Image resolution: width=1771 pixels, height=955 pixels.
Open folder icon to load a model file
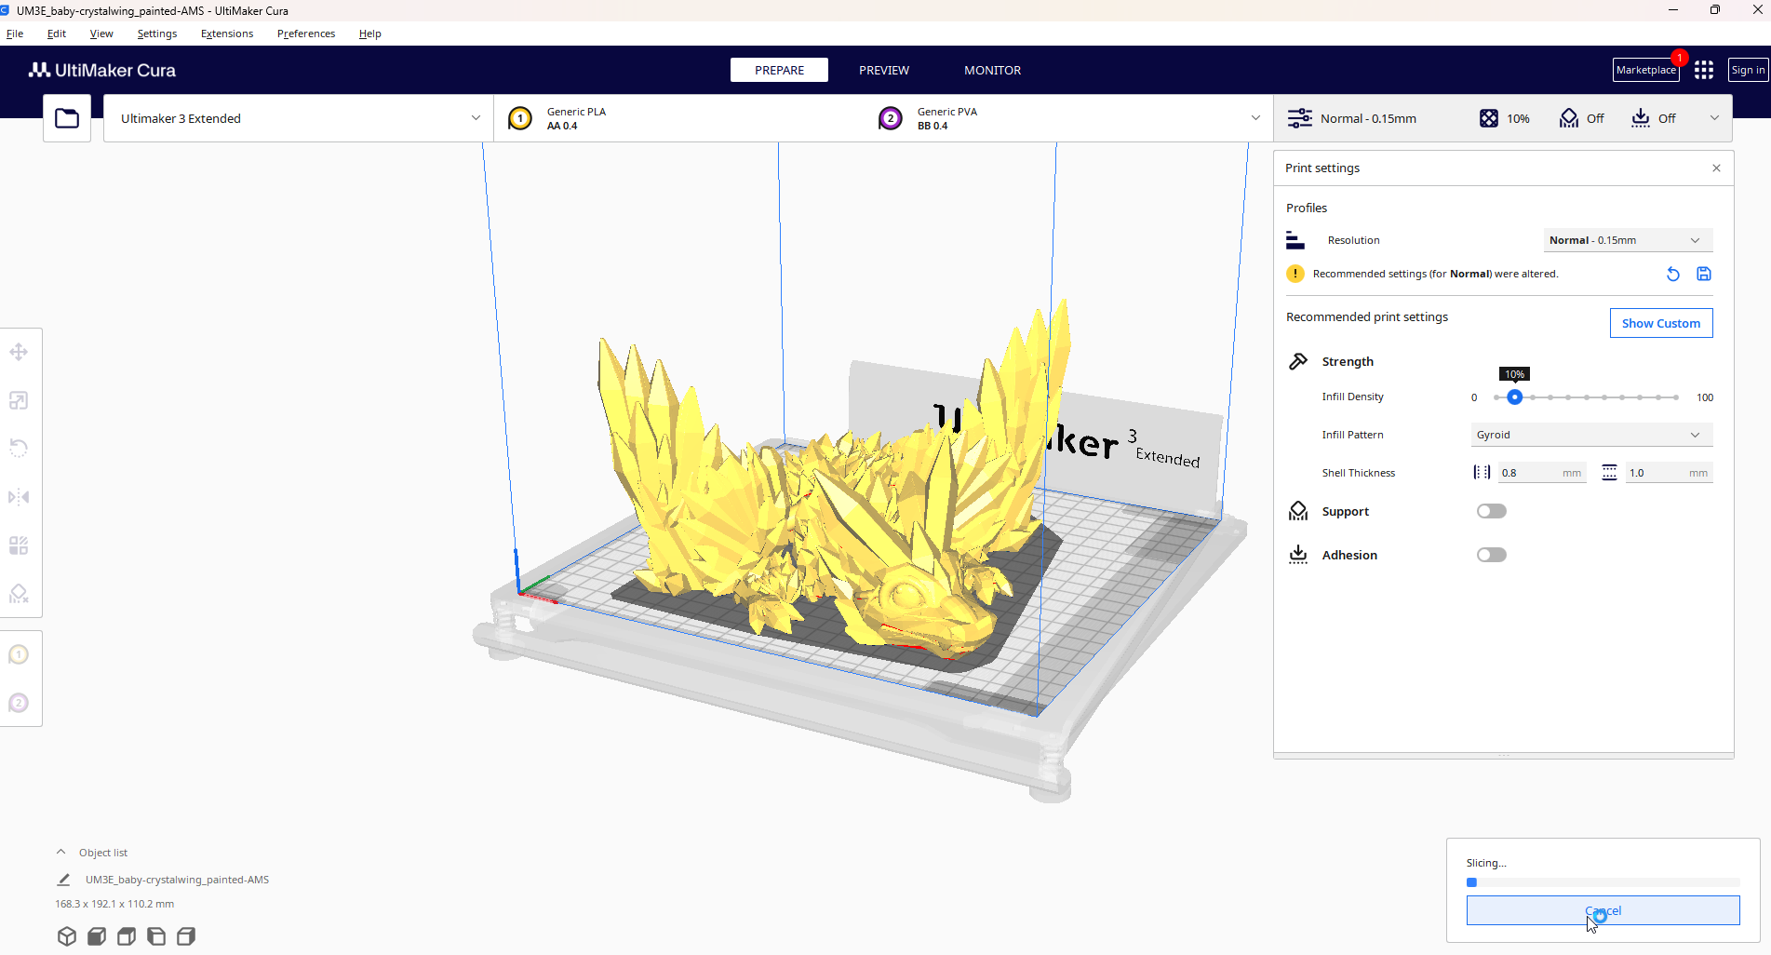66,117
